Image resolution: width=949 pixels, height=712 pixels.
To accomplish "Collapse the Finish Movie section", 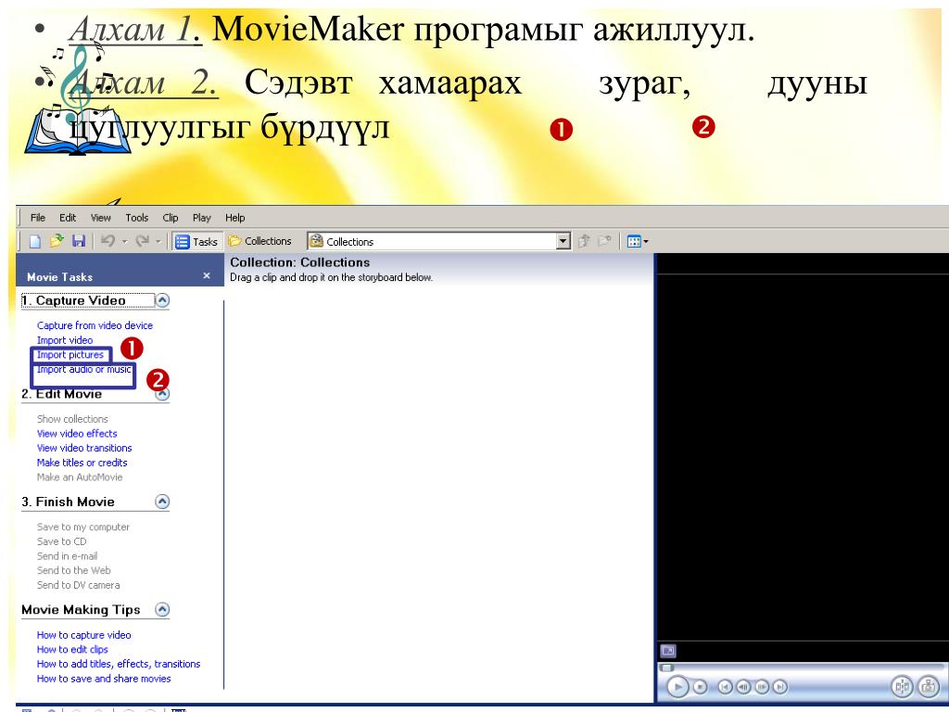I will 162,502.
